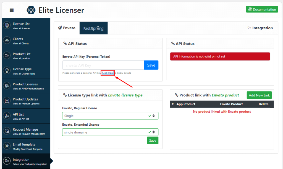Screen dimensions: 283x169
Task: Click the 'Envato product' green heading text
Action: click(225, 95)
